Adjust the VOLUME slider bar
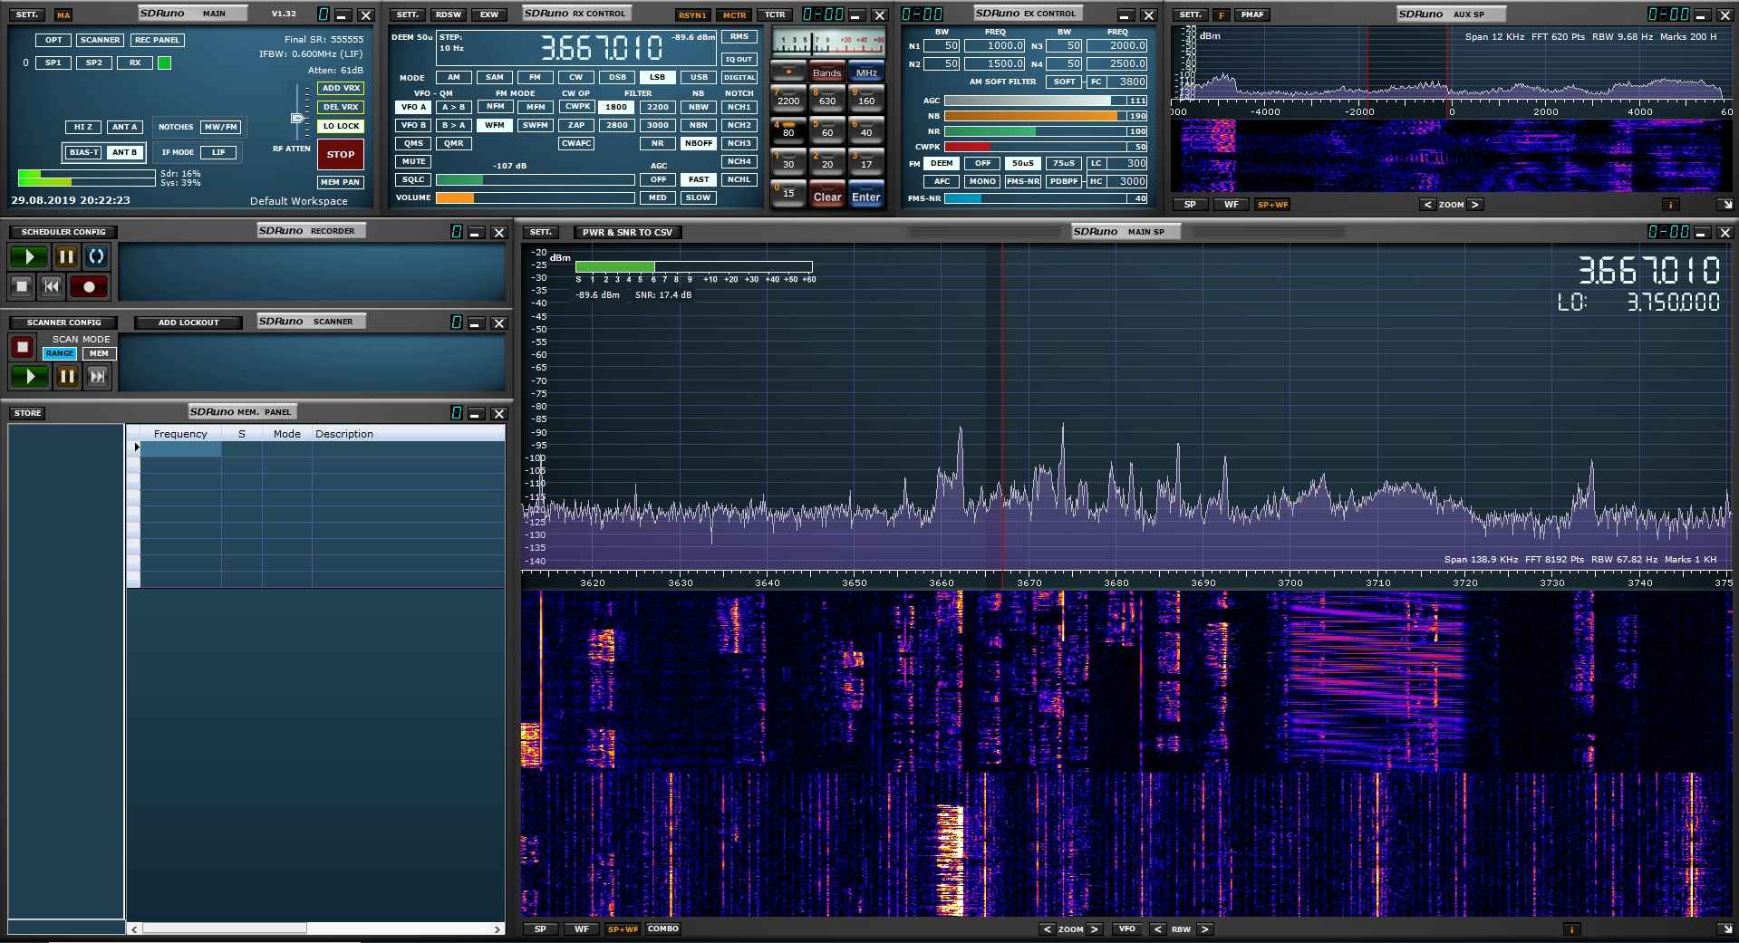The image size is (1739, 943). pyautogui.click(x=535, y=197)
